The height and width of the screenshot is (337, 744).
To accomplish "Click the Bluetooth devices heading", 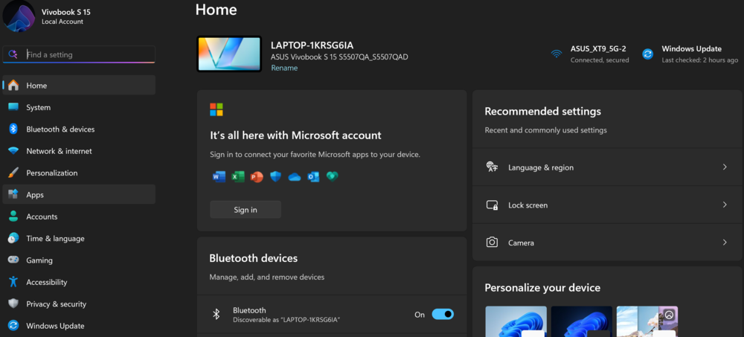I will (254, 258).
